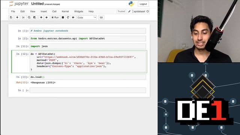Save the notebook with the floppy disk icon
This screenshot has width=240, height=135.
(x=11, y=18)
